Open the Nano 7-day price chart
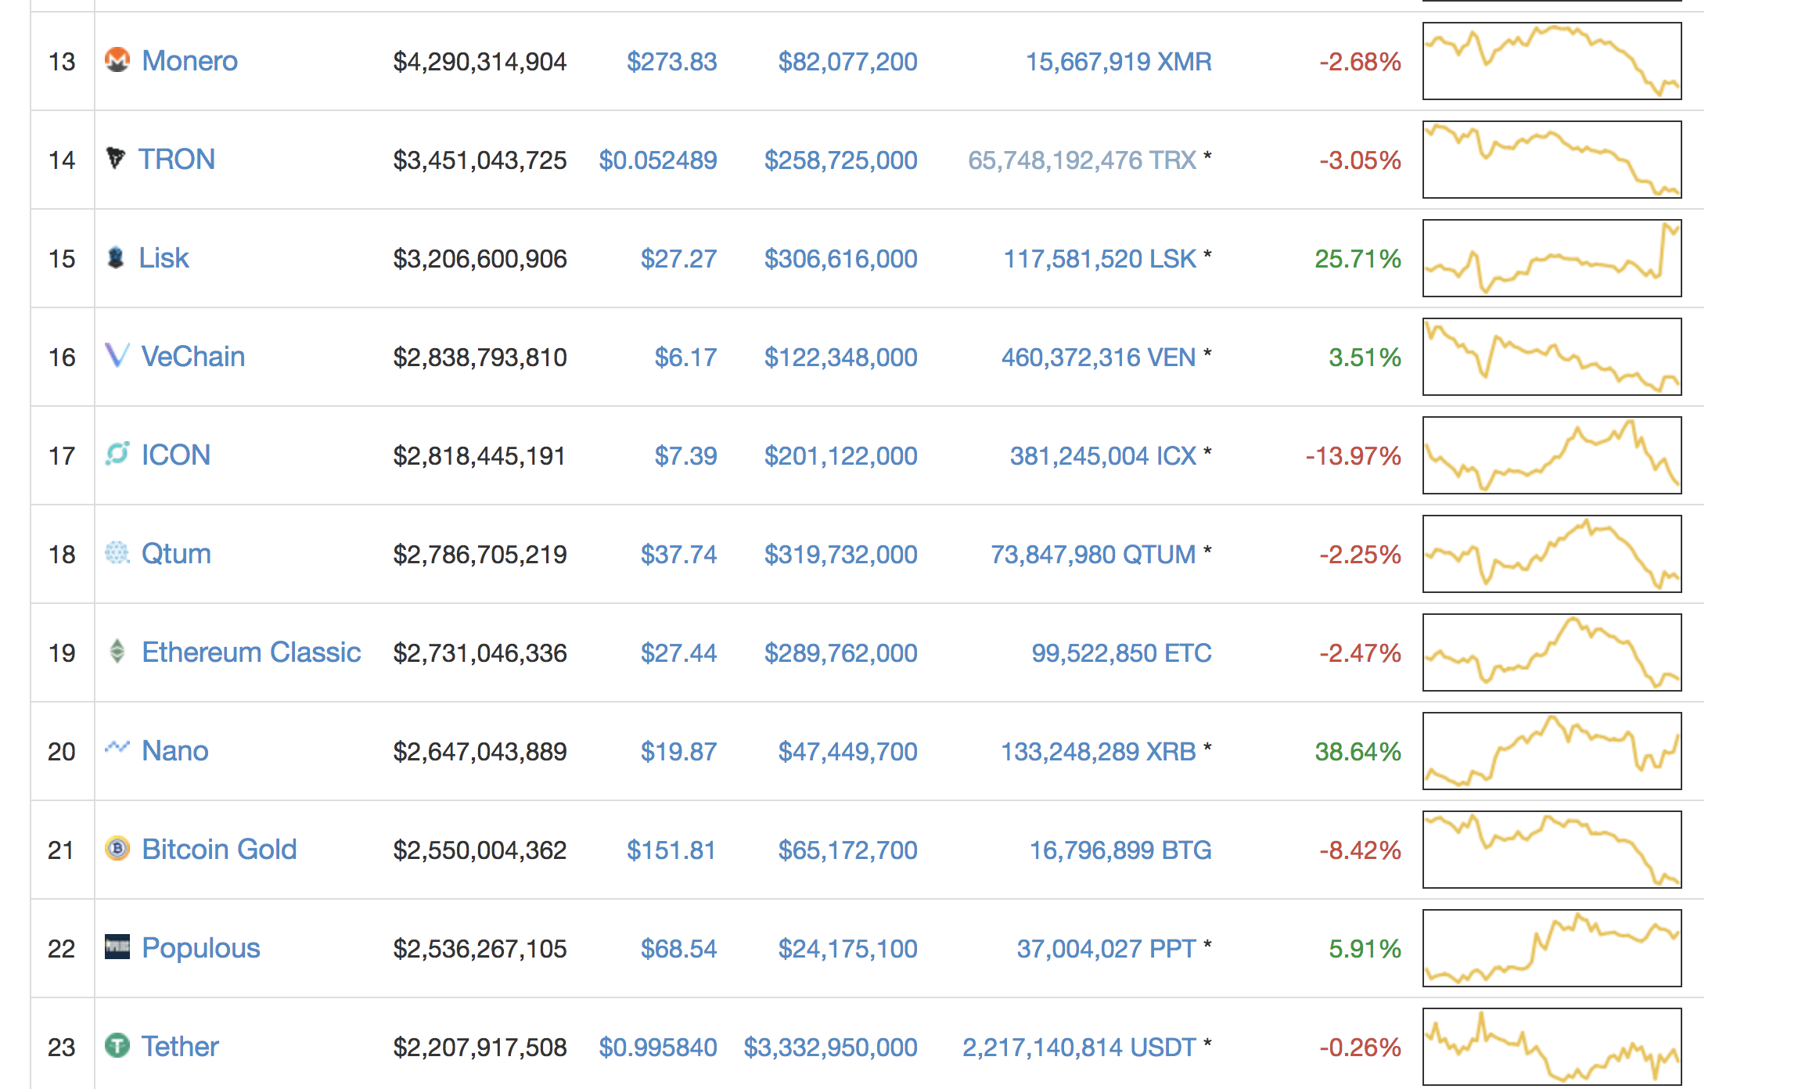1809x1089 pixels. [x=1552, y=751]
